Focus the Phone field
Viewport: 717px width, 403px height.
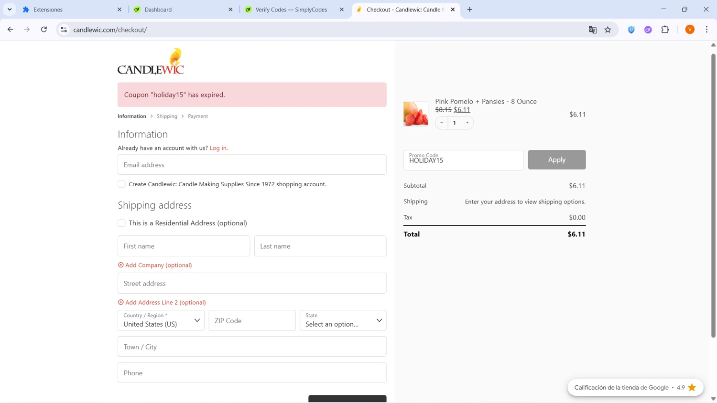[252, 372]
